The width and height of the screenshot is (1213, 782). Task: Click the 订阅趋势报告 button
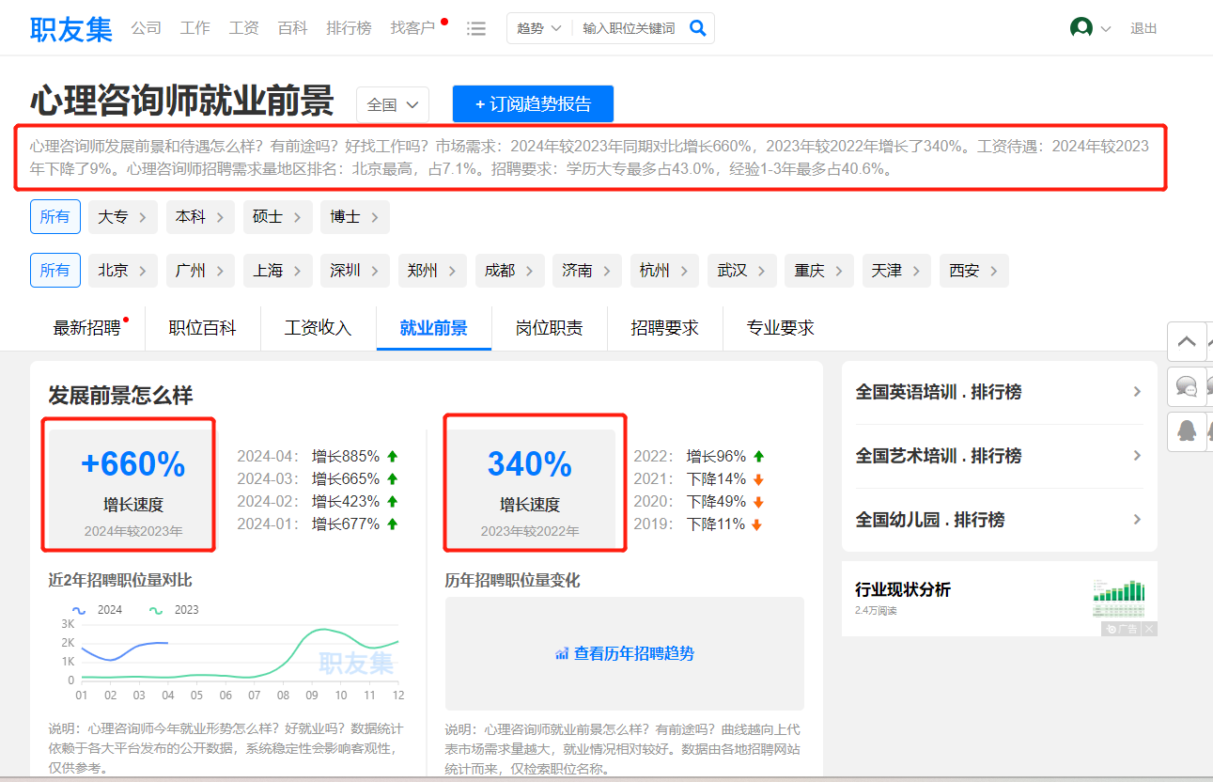pos(533,104)
